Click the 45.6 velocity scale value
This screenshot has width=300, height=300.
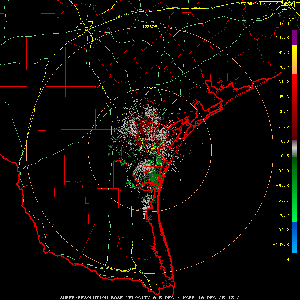click(284, 97)
